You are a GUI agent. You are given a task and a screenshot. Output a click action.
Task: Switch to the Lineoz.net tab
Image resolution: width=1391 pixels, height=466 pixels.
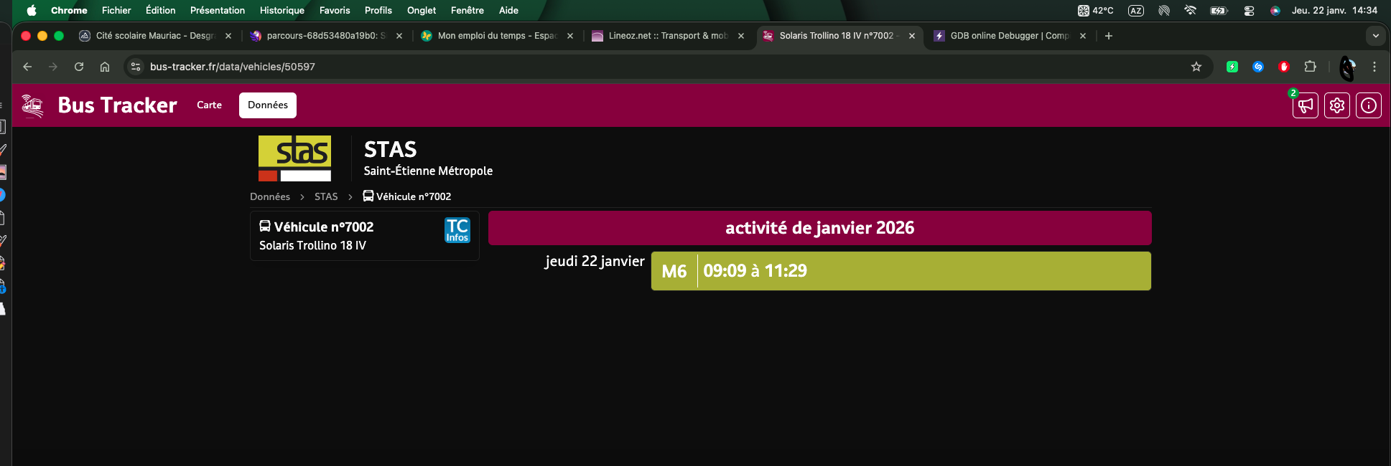pos(661,36)
